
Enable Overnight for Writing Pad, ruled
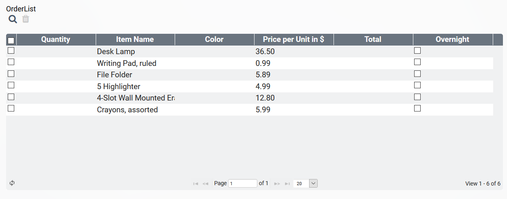point(417,62)
